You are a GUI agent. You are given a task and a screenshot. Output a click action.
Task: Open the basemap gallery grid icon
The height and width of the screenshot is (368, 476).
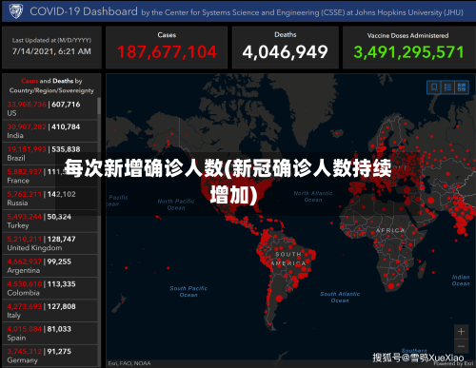pyautogui.click(x=462, y=87)
